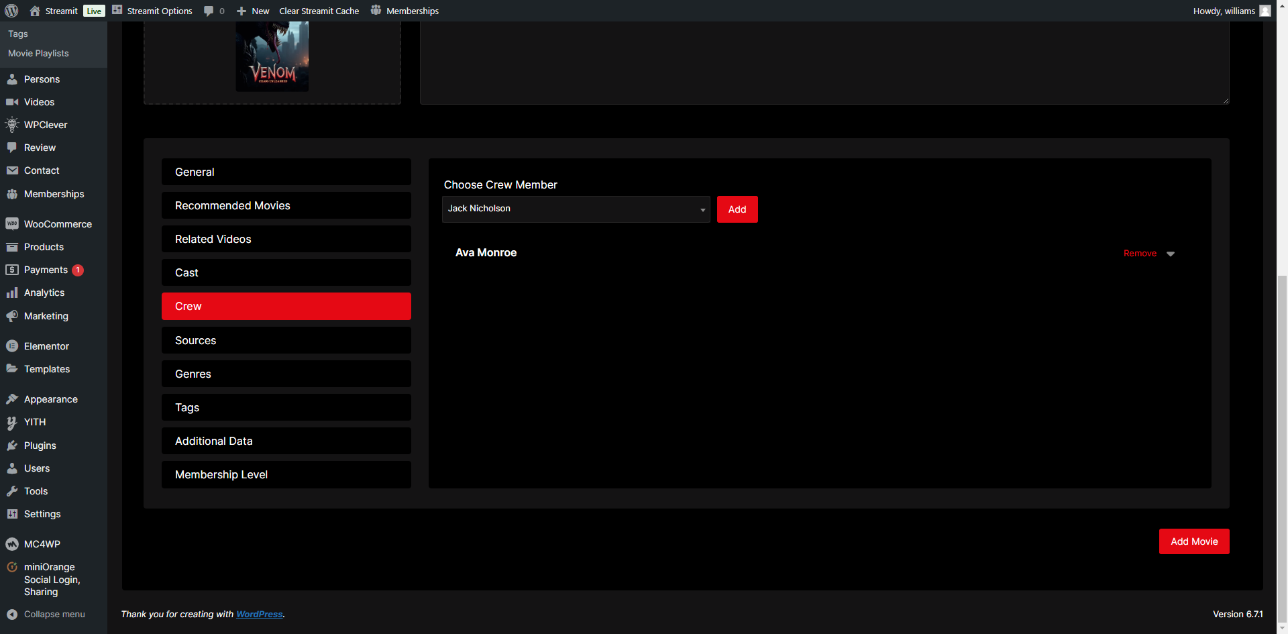
Task: Click the Venom poster thumbnail
Action: [272, 56]
